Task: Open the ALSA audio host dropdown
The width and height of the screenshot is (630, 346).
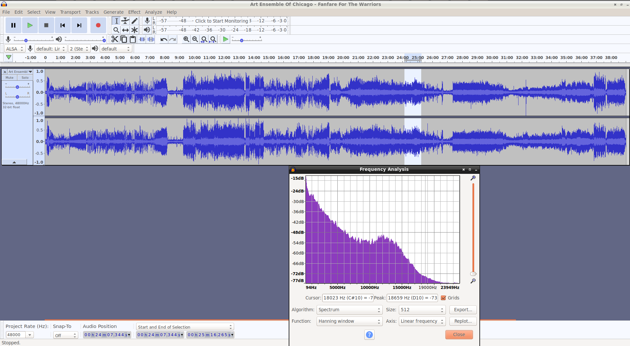Action: pyautogui.click(x=15, y=49)
